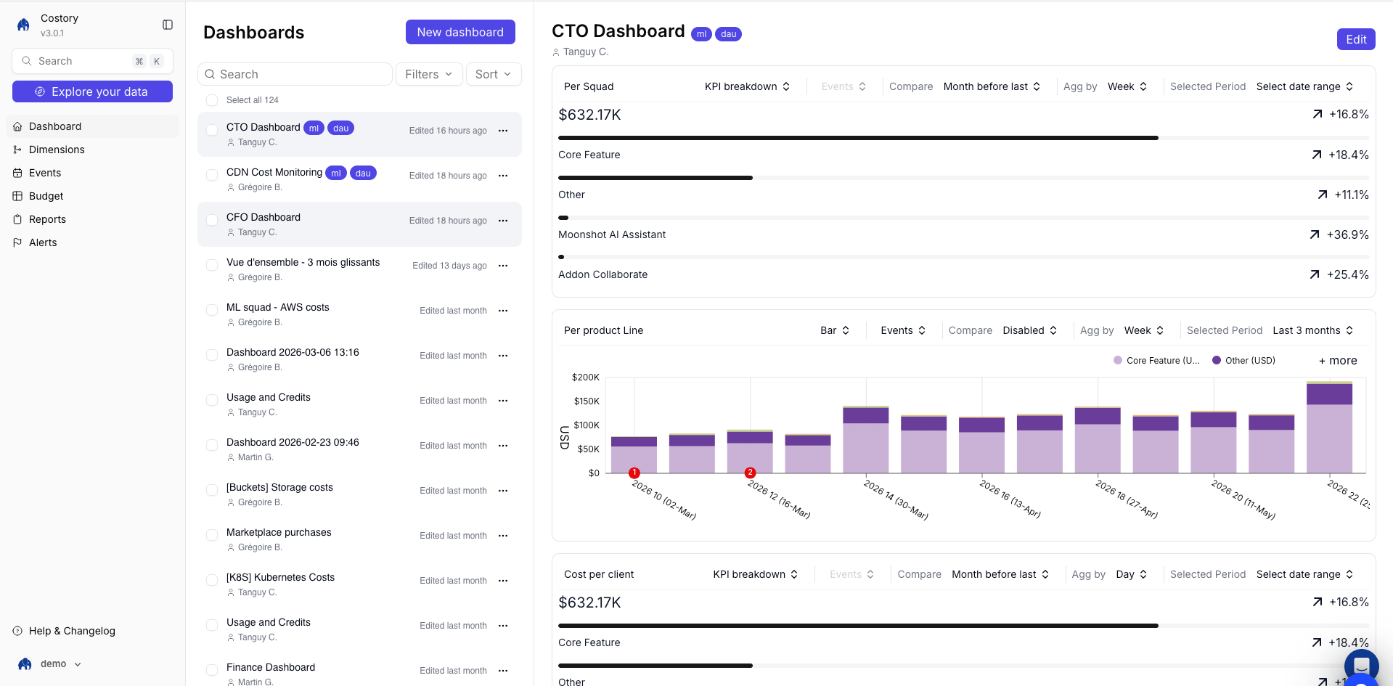This screenshot has height=686, width=1393.
Task: Change Per Squad Agg by Week dropdown
Action: (x=1127, y=86)
